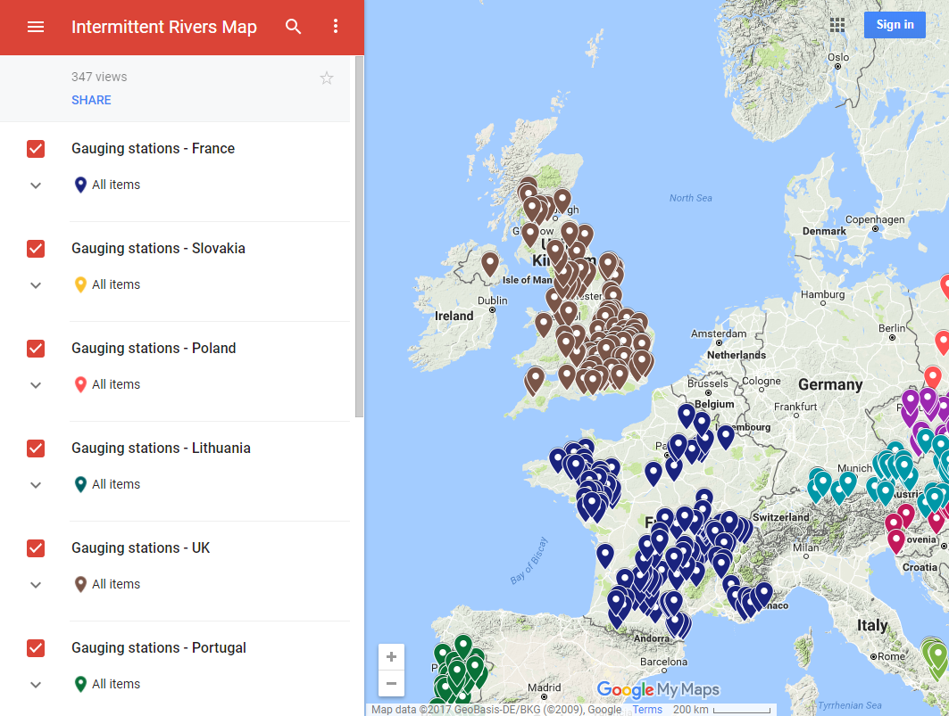949x716 pixels.
Task: Click the Sign in button
Action: (x=895, y=25)
